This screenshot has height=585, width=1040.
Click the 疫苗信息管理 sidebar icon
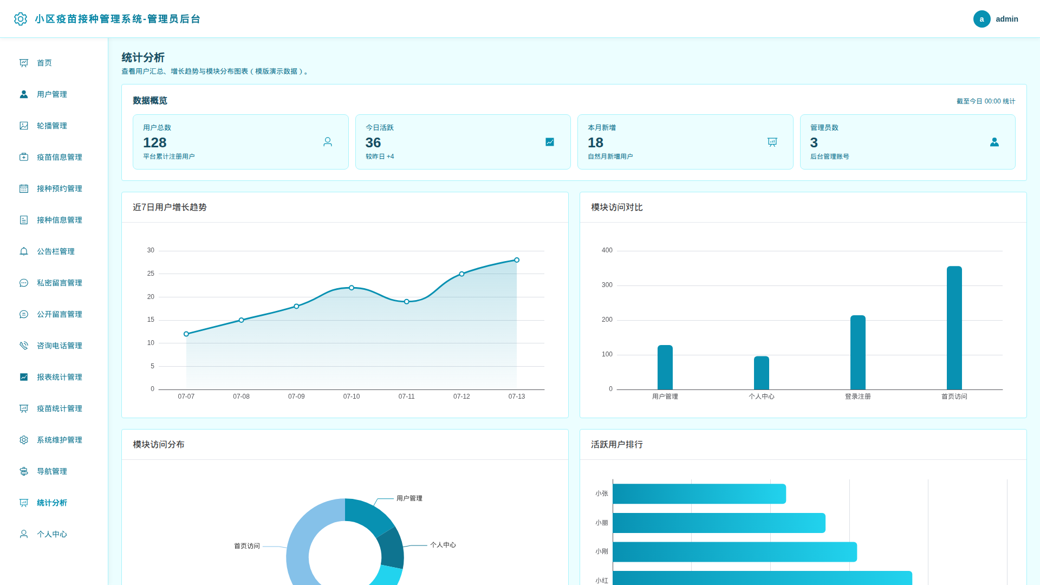[x=24, y=157]
